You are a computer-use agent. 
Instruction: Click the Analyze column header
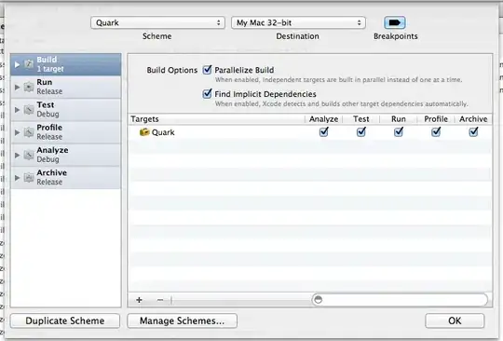click(323, 119)
